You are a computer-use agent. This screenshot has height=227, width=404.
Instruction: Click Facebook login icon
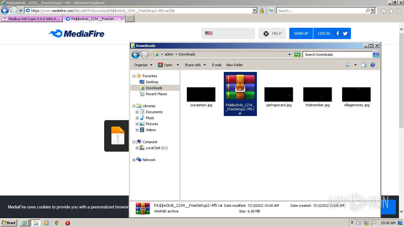pos(338,33)
